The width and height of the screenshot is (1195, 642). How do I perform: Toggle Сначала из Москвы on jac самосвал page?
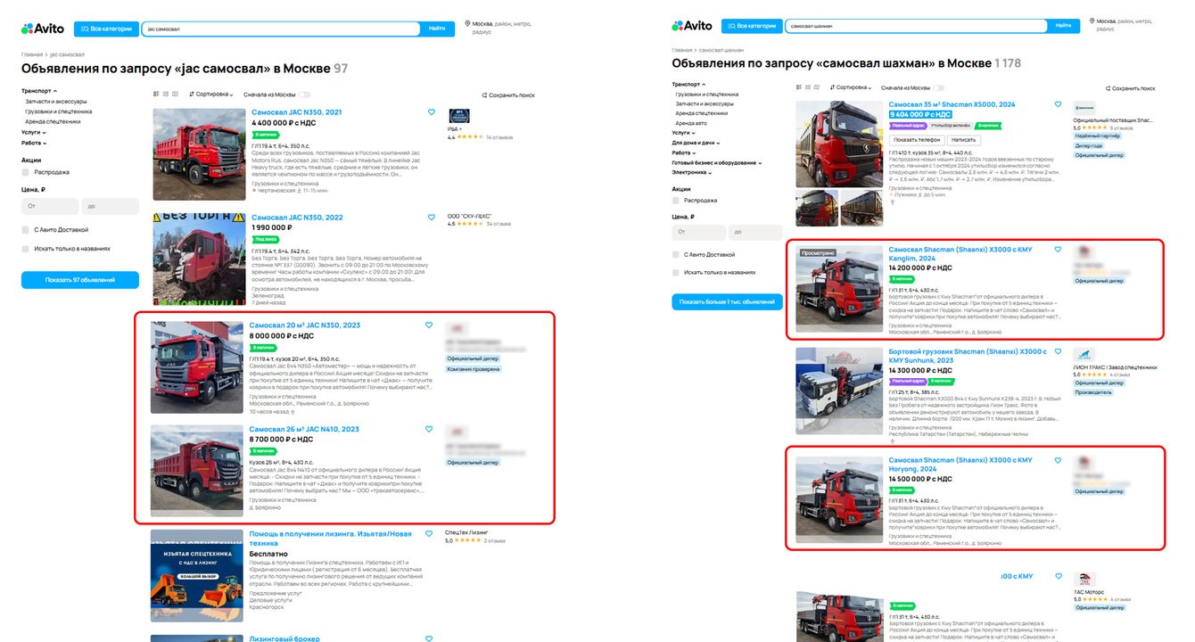point(305,94)
